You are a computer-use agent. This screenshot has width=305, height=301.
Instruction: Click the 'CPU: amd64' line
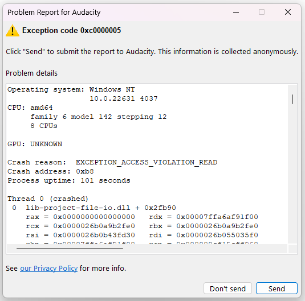click(30, 108)
